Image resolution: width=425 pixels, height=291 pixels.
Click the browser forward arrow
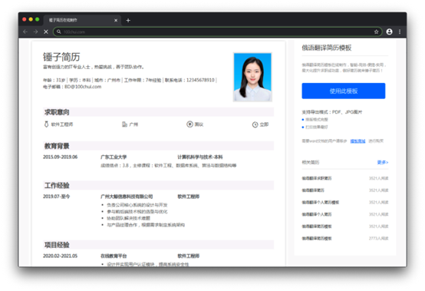point(35,31)
